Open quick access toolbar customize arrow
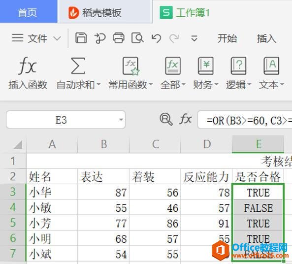This screenshot has height=264, width=292. tap(194, 38)
